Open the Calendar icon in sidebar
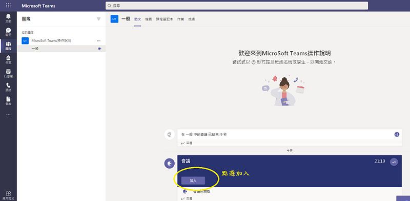The height and width of the screenshot is (201, 410). click(x=8, y=74)
